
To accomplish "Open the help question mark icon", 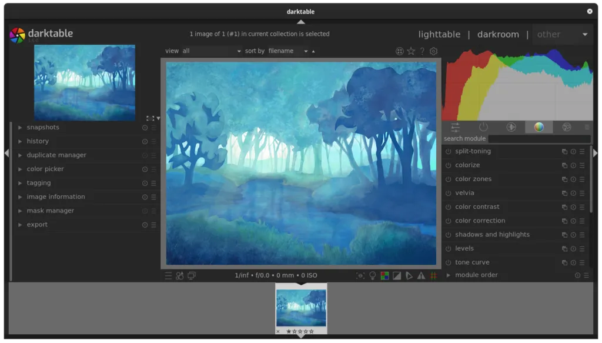I will pos(422,51).
